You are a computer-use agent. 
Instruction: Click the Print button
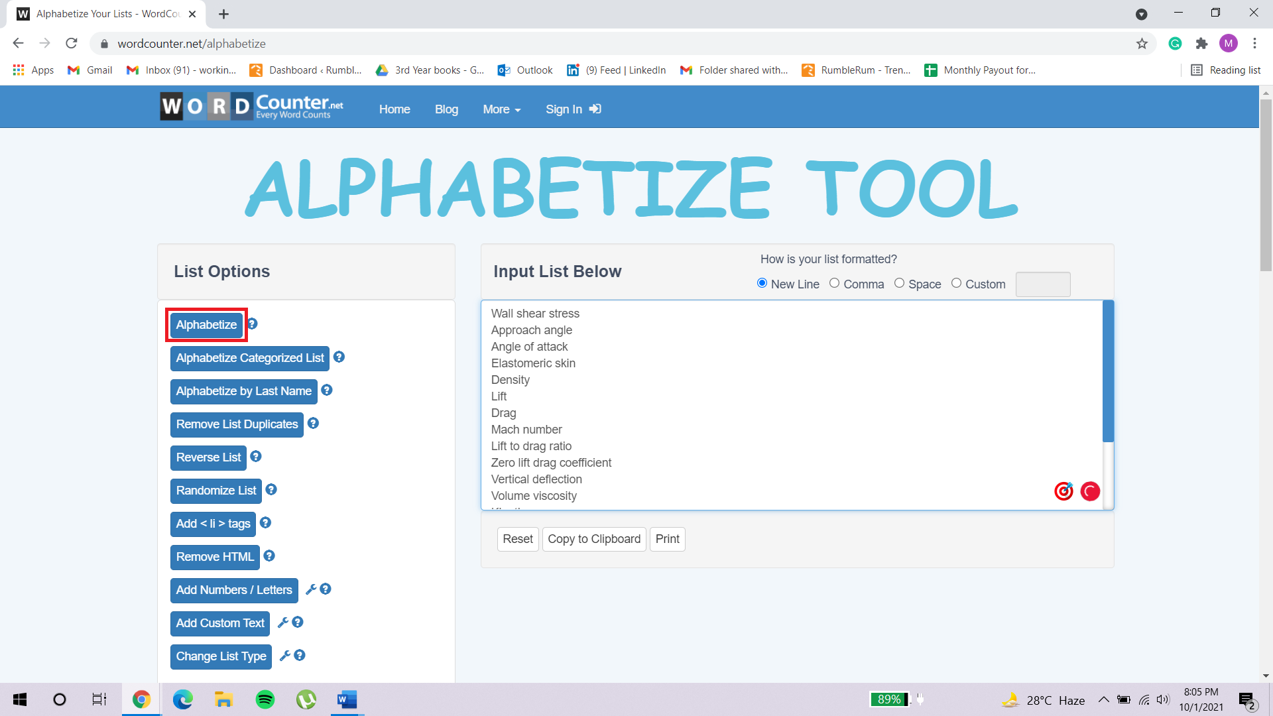[668, 539]
